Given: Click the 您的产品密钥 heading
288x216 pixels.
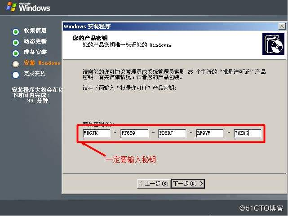Looking at the screenshot, I should (x=90, y=38).
